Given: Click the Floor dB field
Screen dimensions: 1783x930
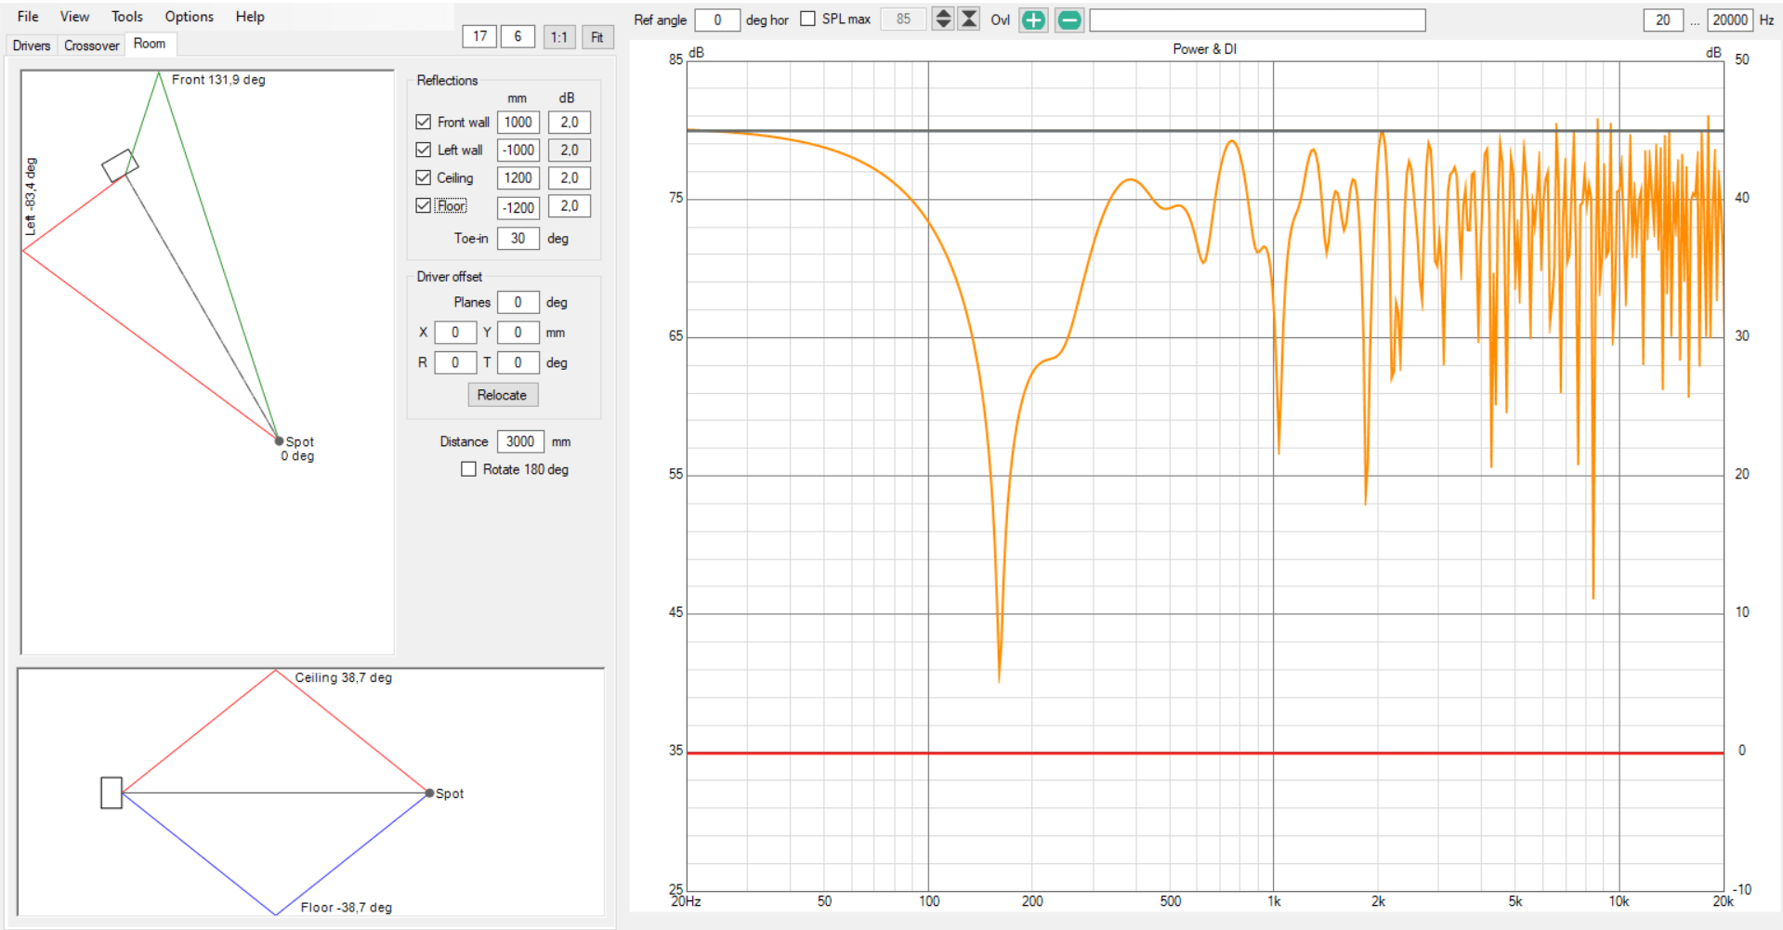Looking at the screenshot, I should (570, 205).
